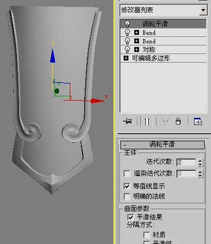
Task: Toggle lightbulb of 对称 modifier
Action: tap(127, 49)
